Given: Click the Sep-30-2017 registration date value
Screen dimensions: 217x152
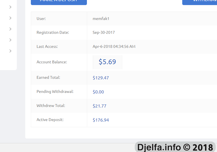Looking at the screenshot, I should point(104,32).
